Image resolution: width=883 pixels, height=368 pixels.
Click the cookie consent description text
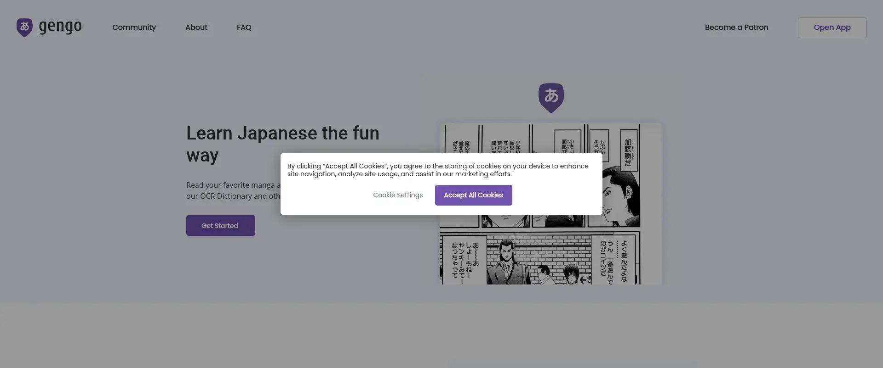438,170
